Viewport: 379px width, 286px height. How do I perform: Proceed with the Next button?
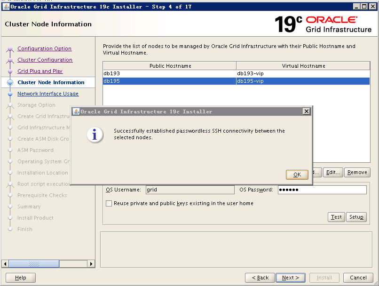[291, 278]
